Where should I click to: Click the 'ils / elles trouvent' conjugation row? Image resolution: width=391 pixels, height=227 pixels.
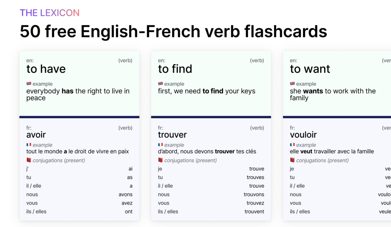pos(211,211)
